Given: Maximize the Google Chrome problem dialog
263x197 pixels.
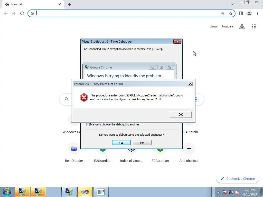Looking at the screenshot, I should pyautogui.click(x=161, y=67).
